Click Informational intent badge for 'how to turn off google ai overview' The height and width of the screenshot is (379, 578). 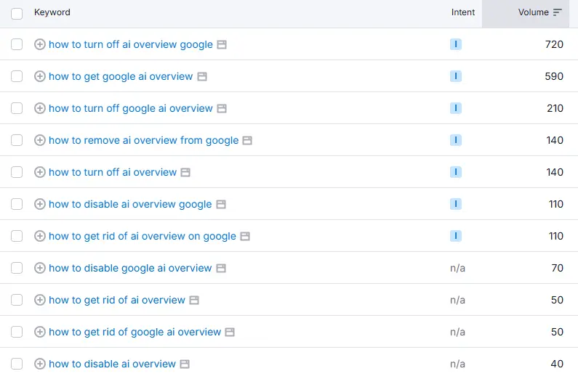(x=456, y=109)
